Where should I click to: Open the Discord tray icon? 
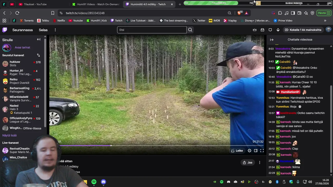[x=228, y=182]
